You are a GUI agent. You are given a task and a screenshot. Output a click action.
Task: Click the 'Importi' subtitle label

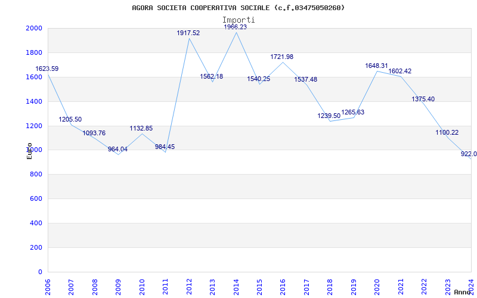point(238,20)
